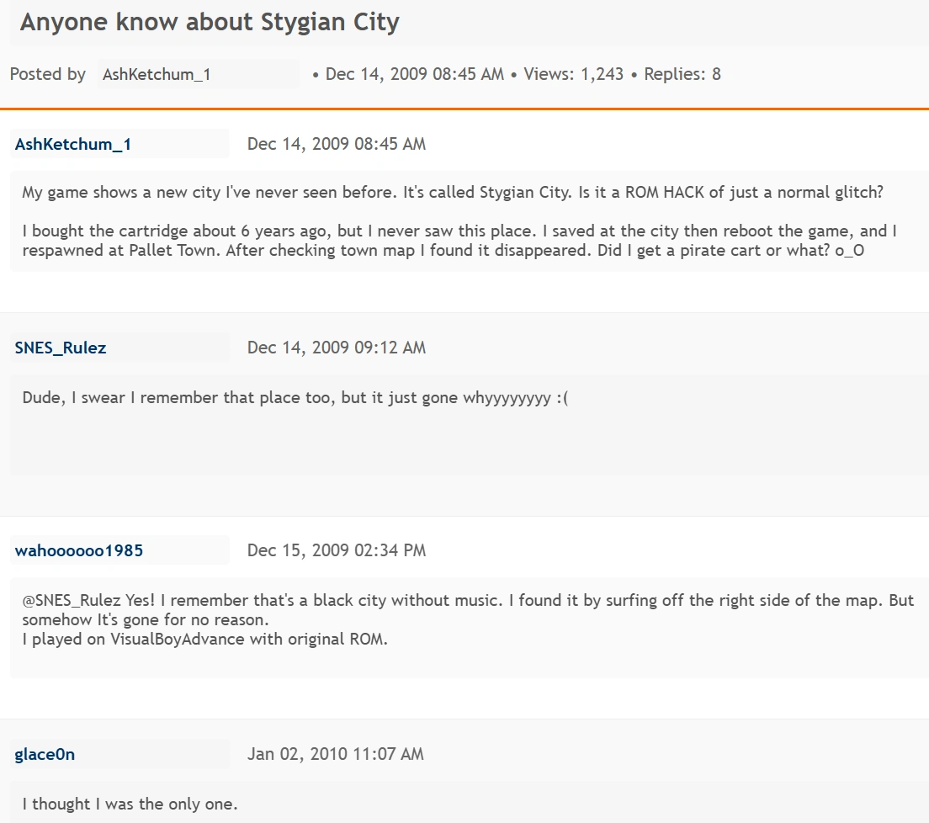The height and width of the screenshot is (823, 929).
Task: Open the SNES_Rulez user profile link
Action: point(61,348)
